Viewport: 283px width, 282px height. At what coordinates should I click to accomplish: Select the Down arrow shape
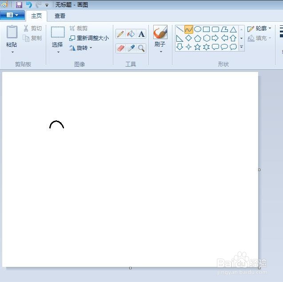pos(179,47)
